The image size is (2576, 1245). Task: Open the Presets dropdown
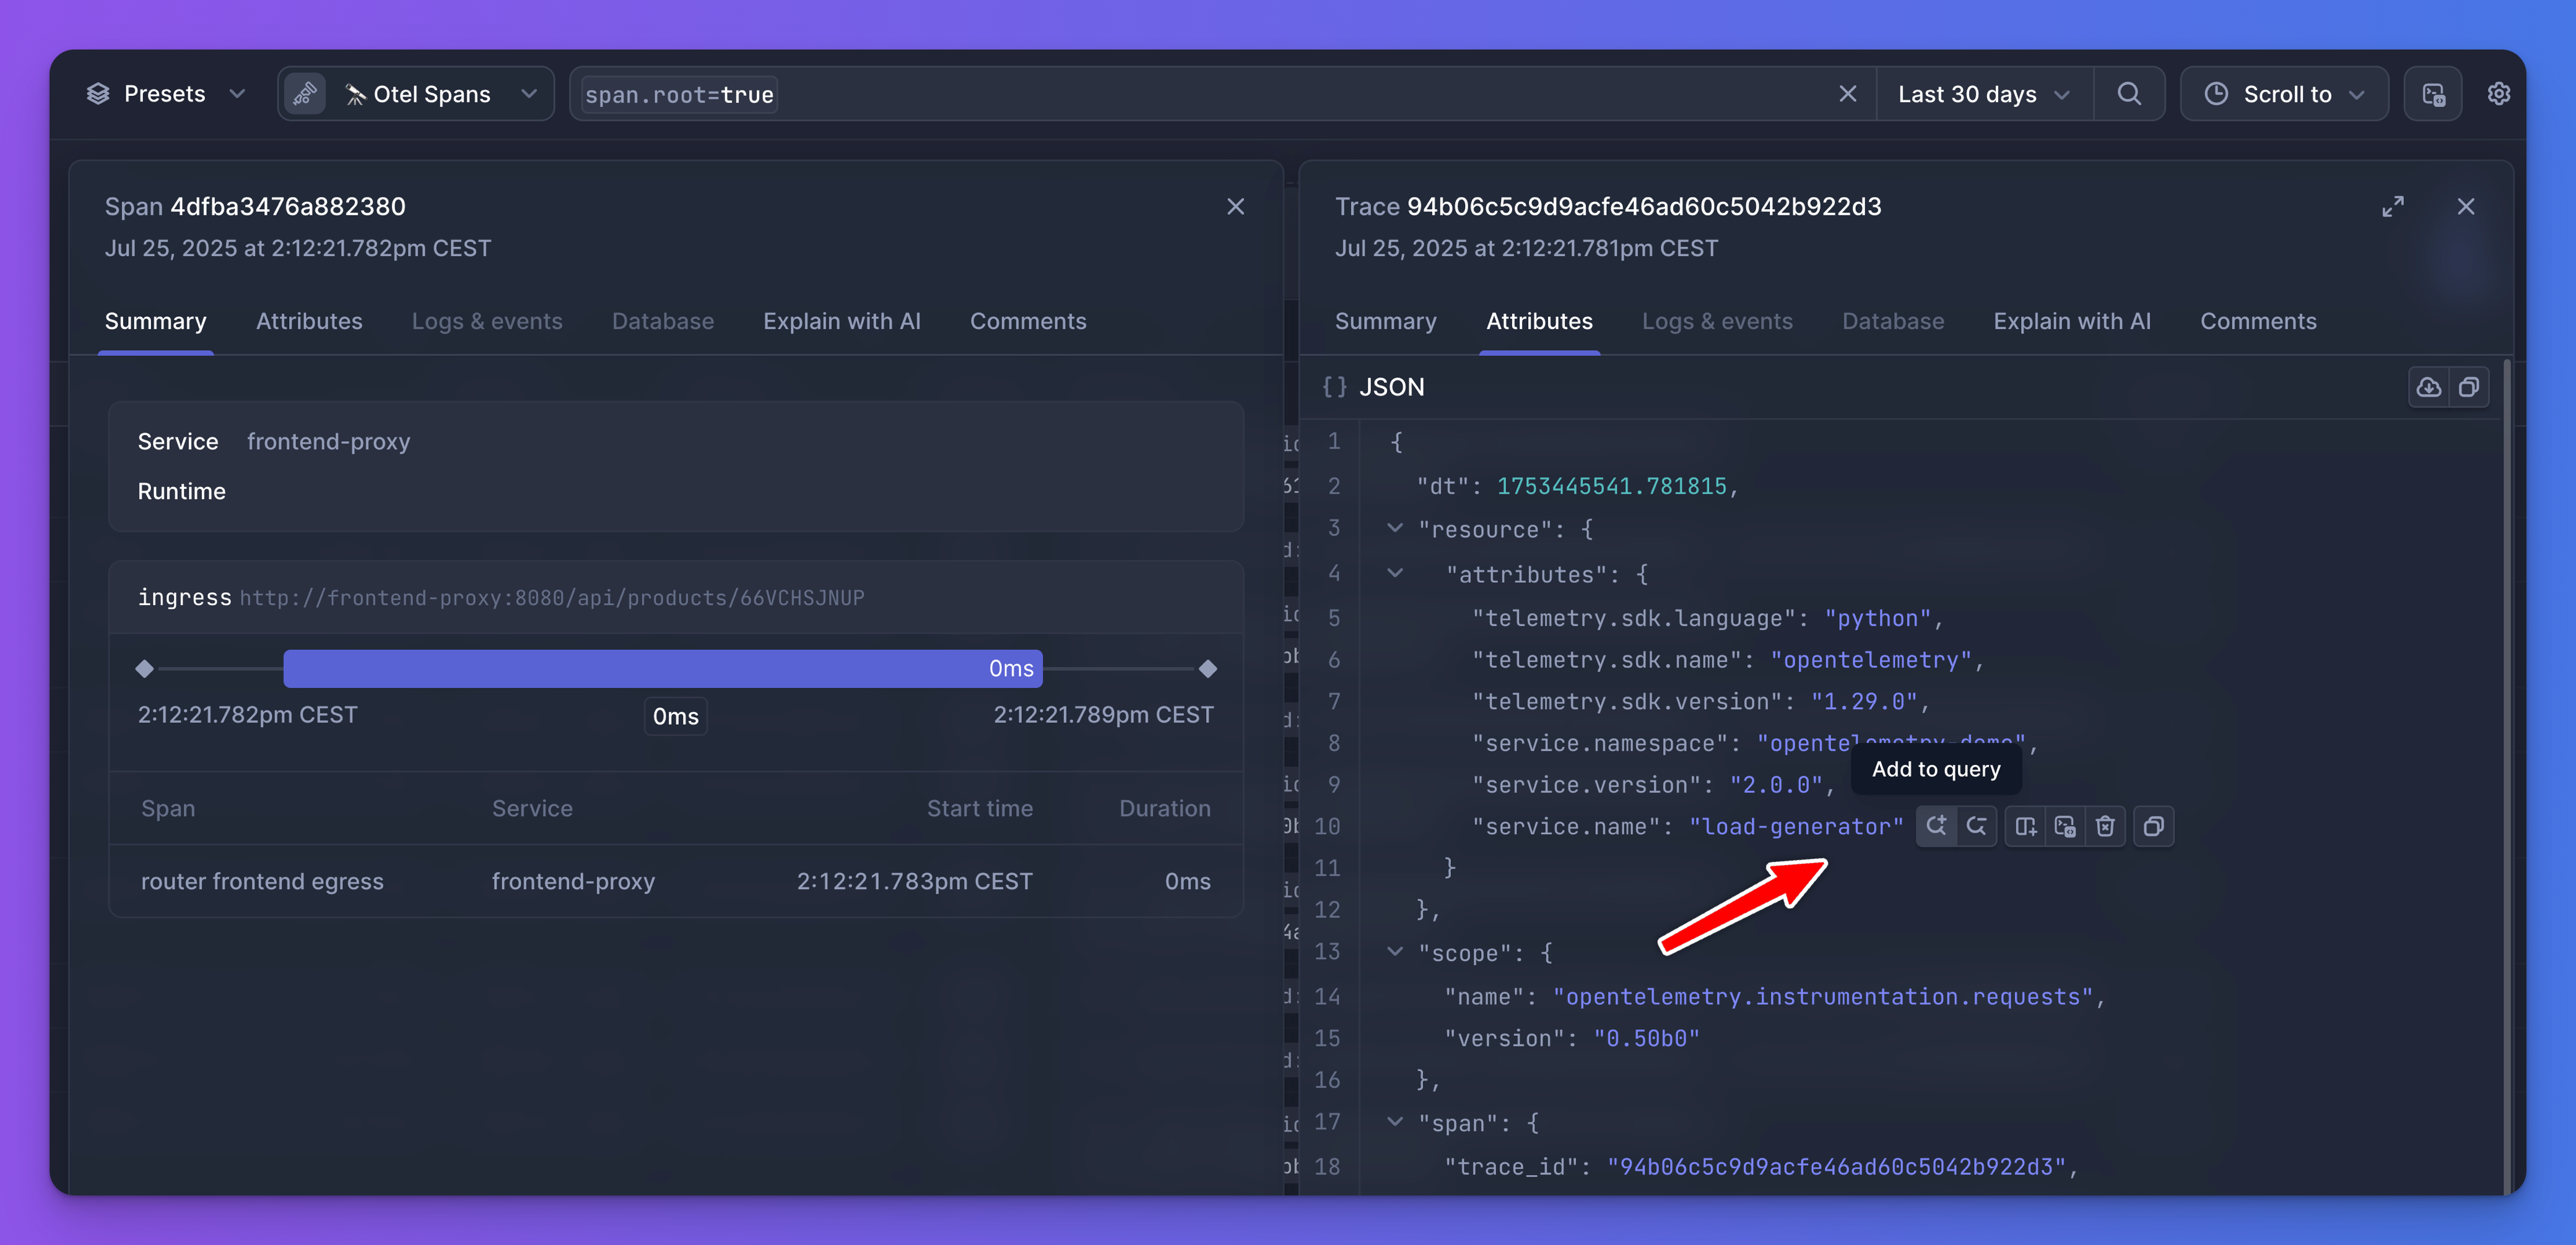(x=166, y=94)
